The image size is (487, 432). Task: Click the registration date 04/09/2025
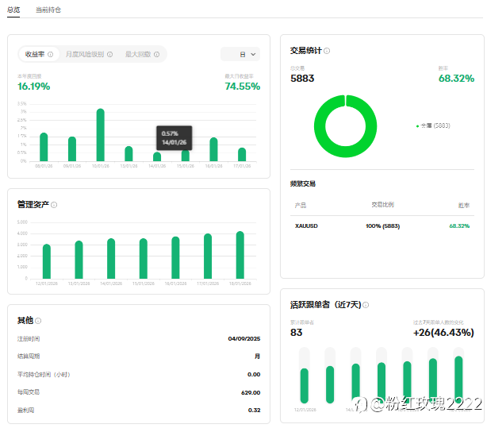click(244, 339)
